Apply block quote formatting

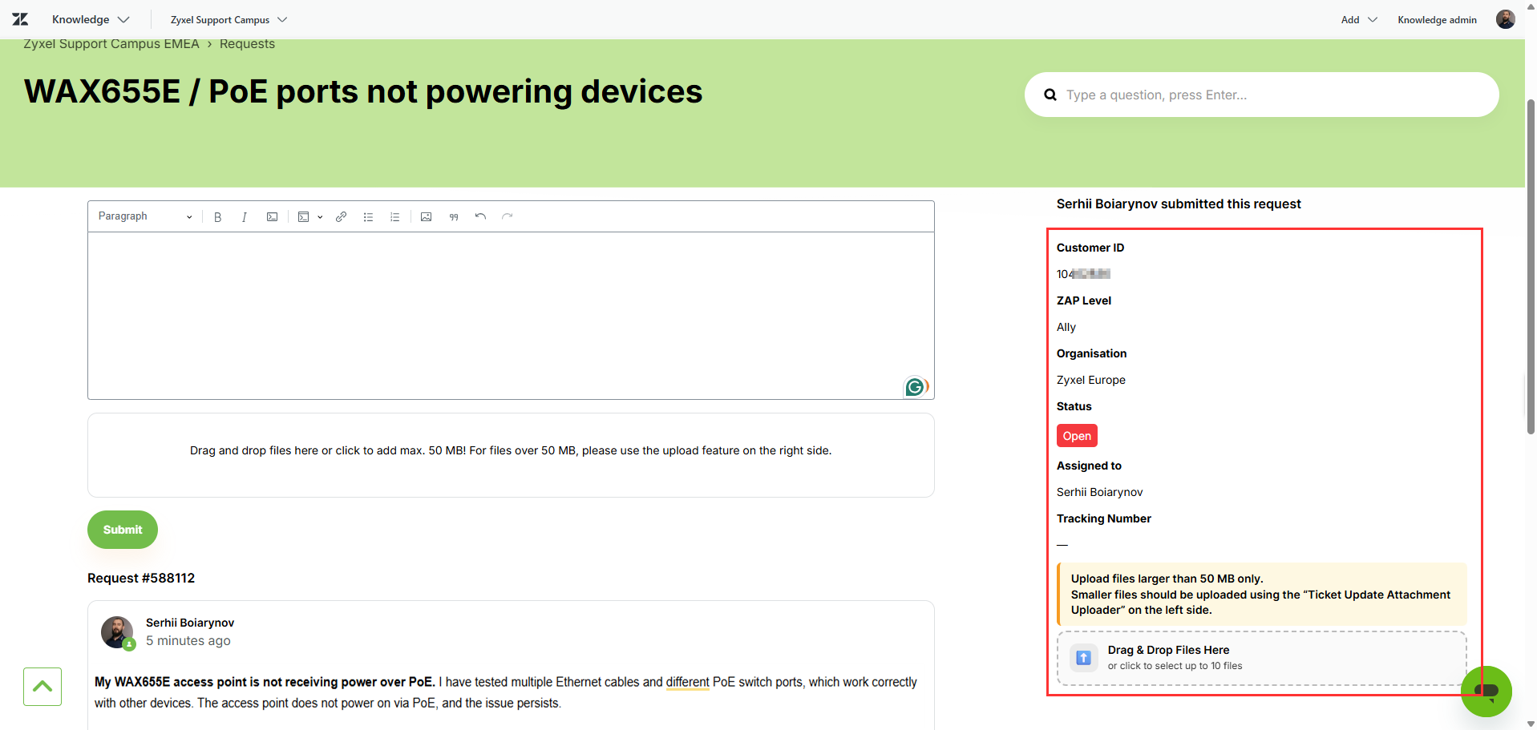[454, 217]
